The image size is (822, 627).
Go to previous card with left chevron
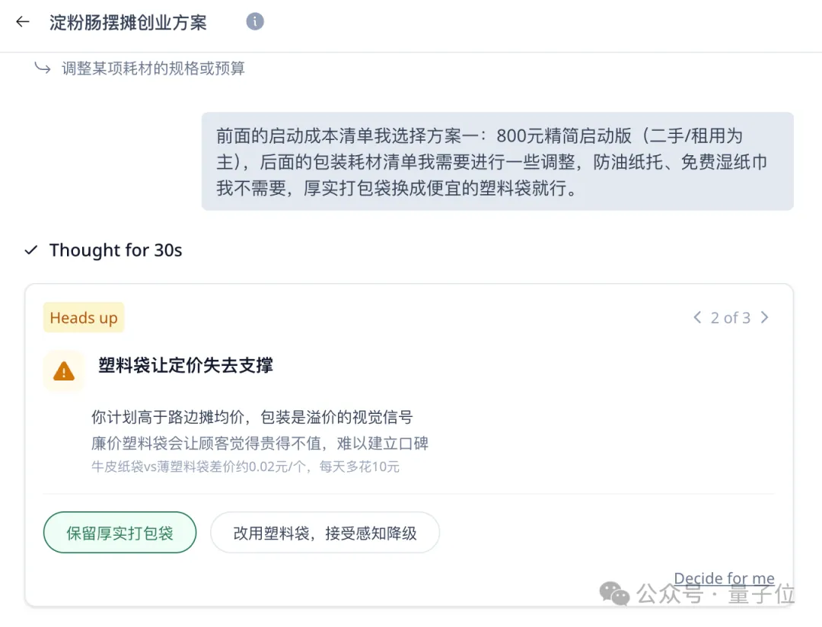point(697,318)
